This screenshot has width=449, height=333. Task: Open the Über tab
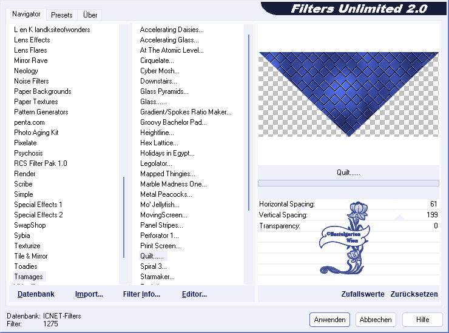(x=90, y=15)
